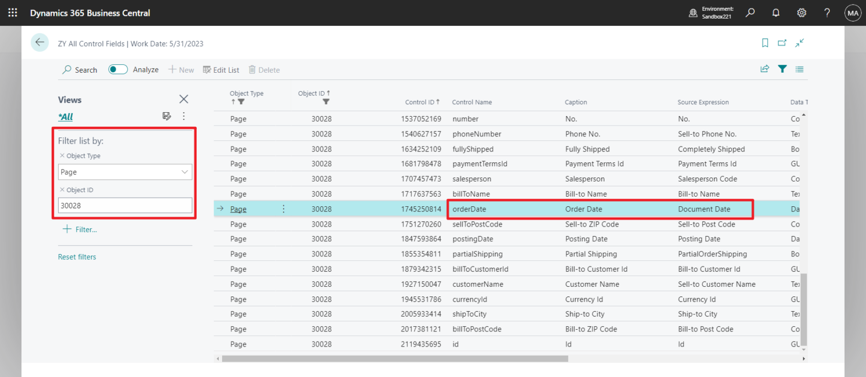Open the help question mark
The image size is (866, 377).
tap(827, 12)
